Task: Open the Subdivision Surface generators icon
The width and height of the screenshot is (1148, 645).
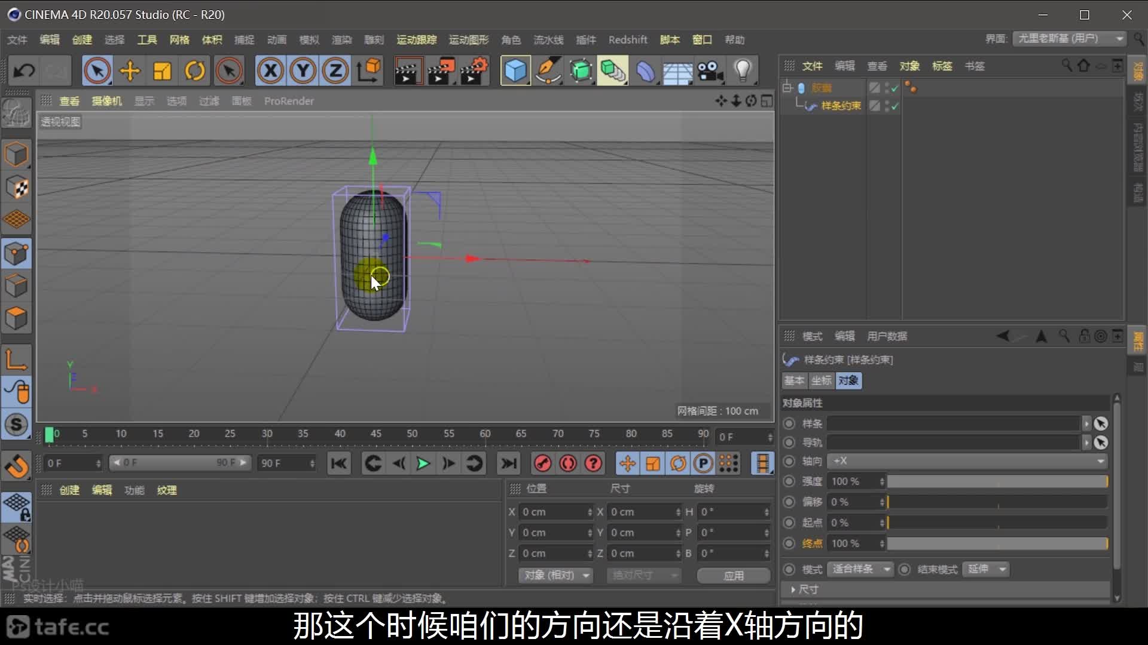Action: [x=581, y=71]
